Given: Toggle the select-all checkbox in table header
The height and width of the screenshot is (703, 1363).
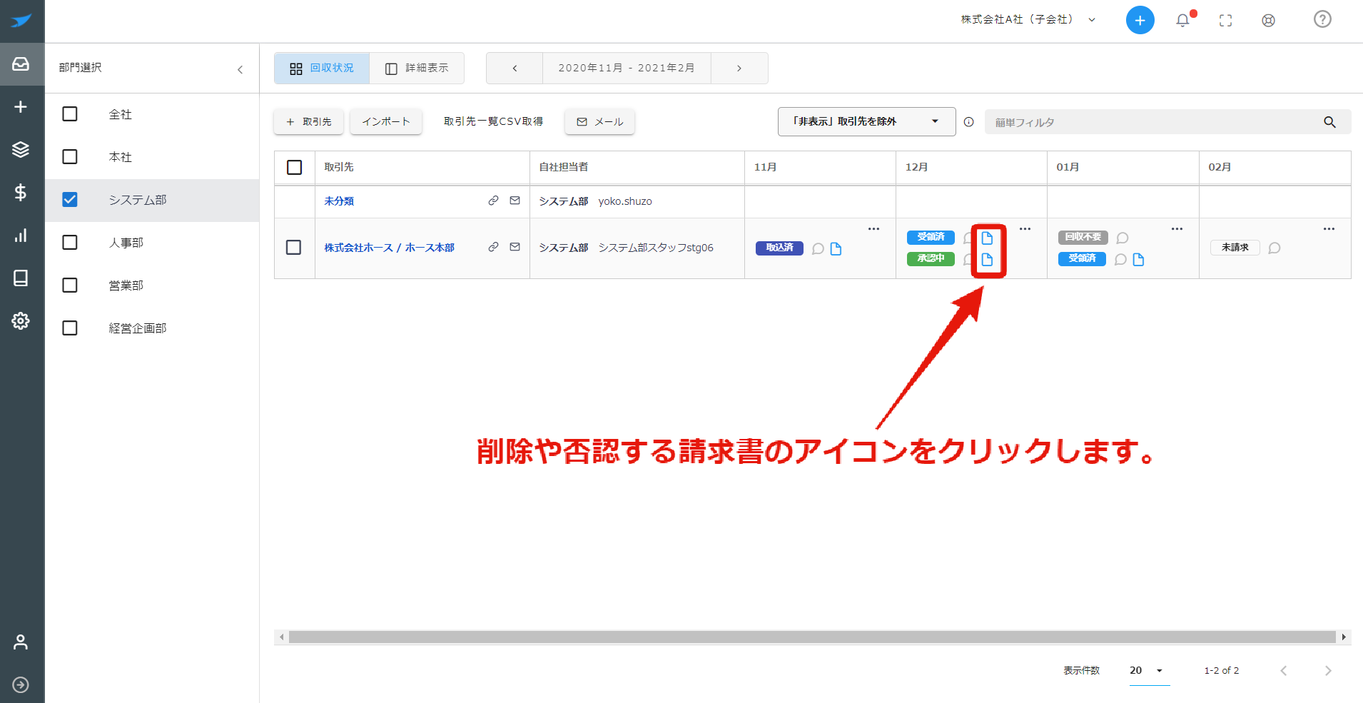Looking at the screenshot, I should tap(294, 167).
